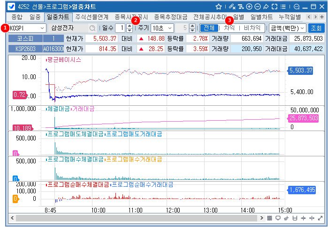Screen dimensions: 328x227
Task: Click the 일수 number input field
Action: (120, 28)
